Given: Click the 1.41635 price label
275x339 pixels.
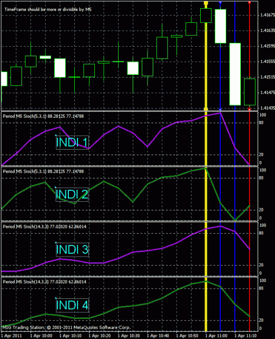Looking at the screenshot, I should [267, 30].
